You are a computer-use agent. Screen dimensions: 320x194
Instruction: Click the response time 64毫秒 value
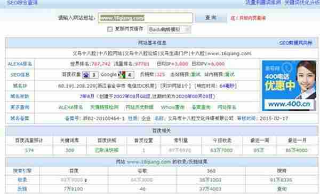(227, 86)
